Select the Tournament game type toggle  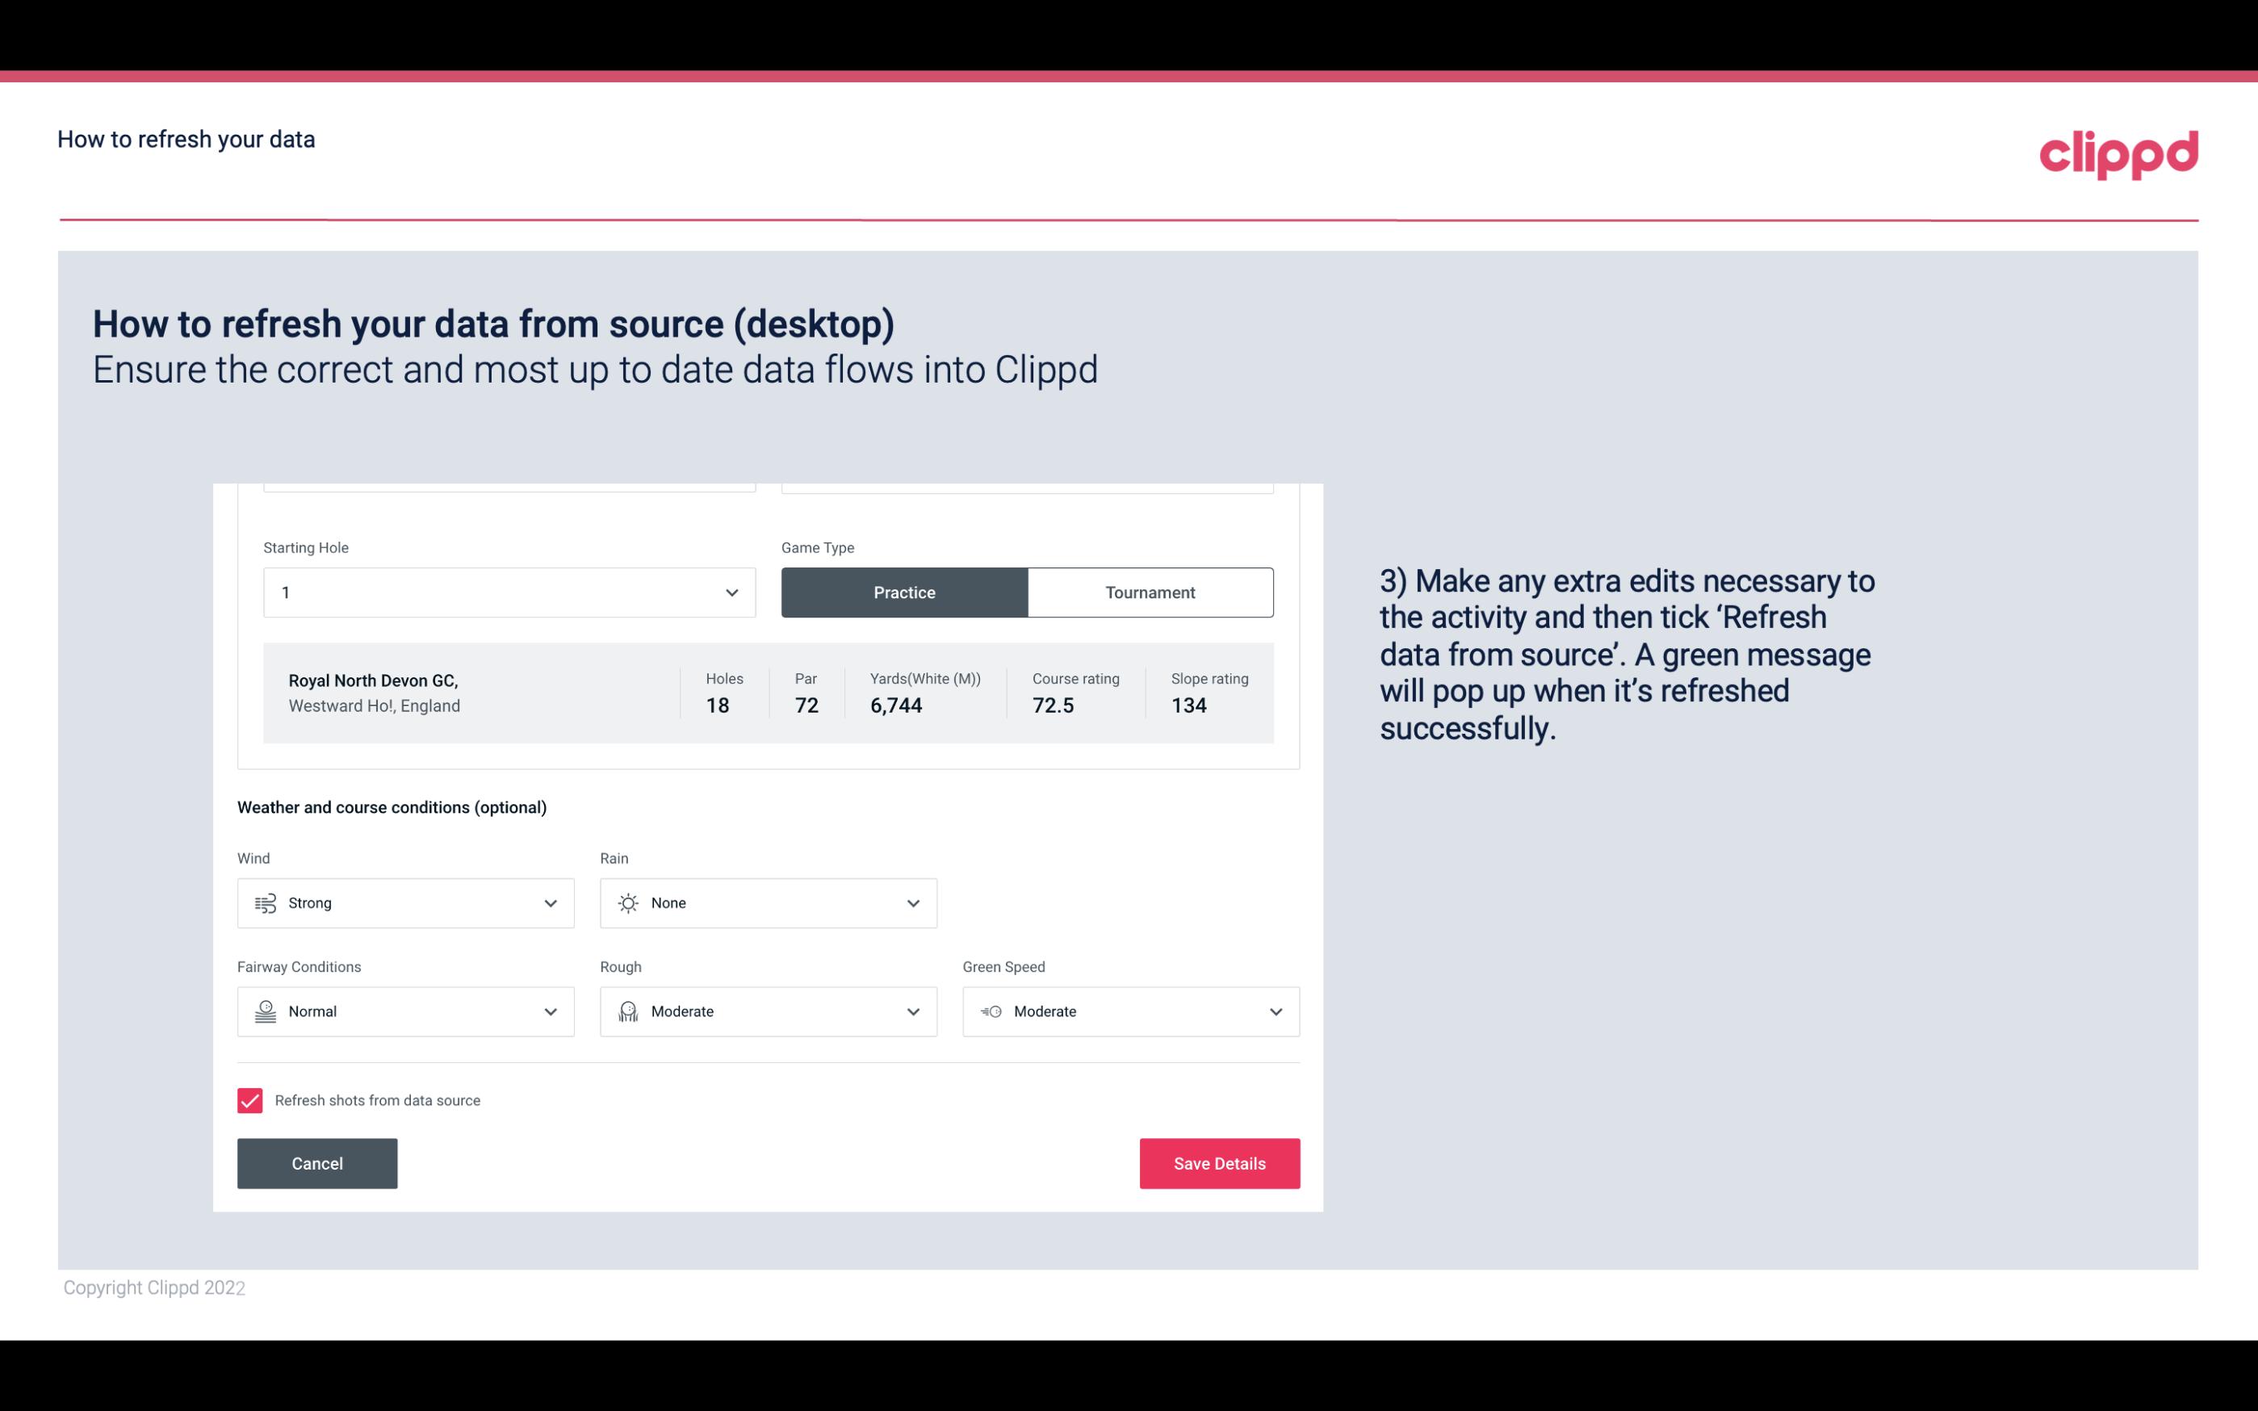1150,592
